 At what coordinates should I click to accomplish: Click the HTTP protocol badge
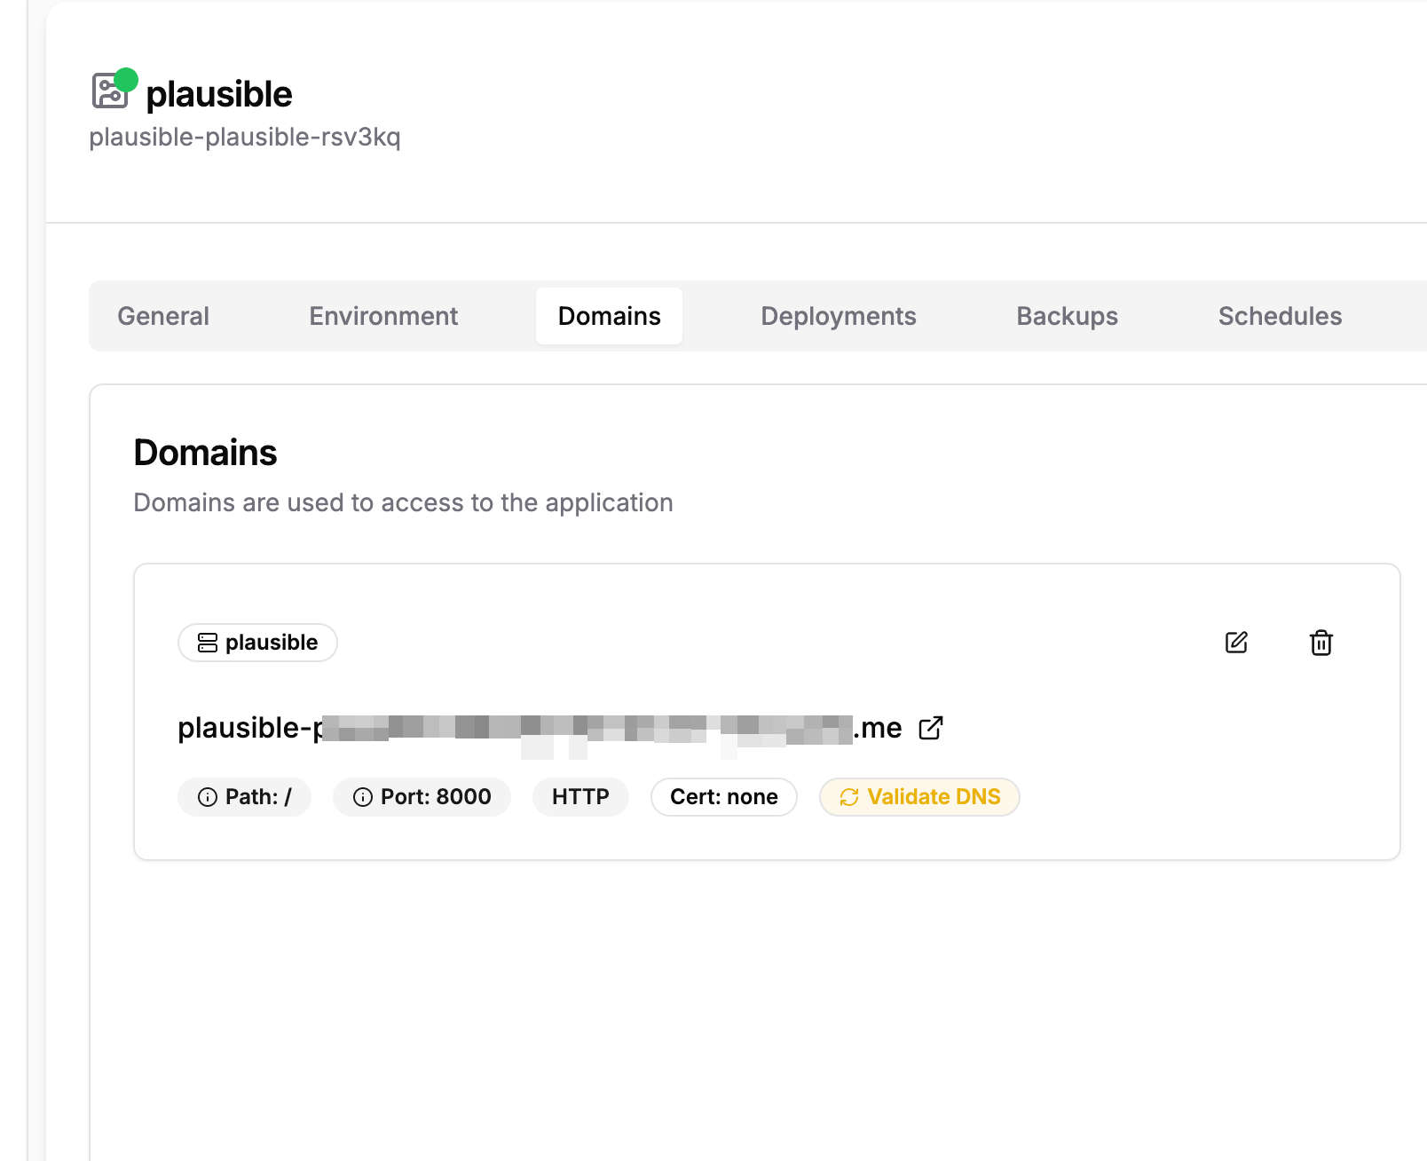click(580, 797)
